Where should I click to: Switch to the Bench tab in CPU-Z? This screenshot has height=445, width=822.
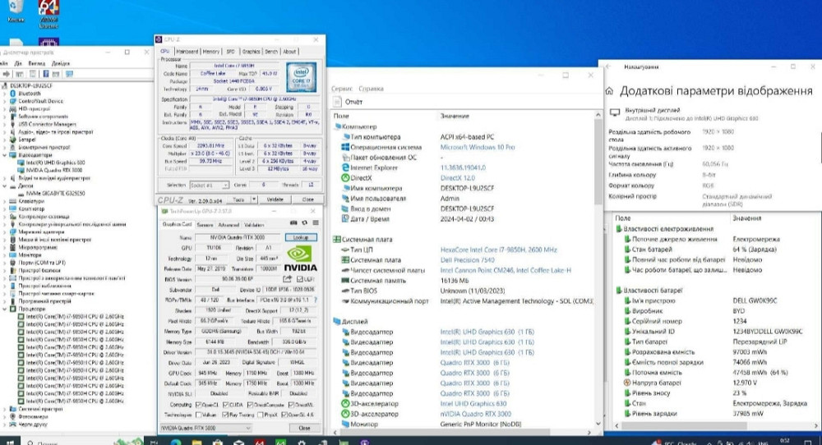coord(271,51)
